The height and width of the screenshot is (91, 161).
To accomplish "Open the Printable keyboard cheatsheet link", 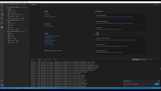I will (x=52, y=36).
